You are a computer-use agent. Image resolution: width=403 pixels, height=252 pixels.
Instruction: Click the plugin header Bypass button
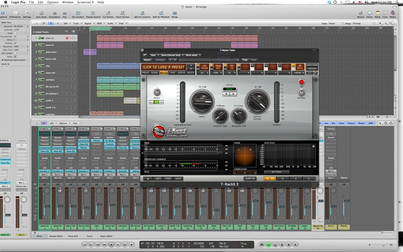pyautogui.click(x=147, y=60)
